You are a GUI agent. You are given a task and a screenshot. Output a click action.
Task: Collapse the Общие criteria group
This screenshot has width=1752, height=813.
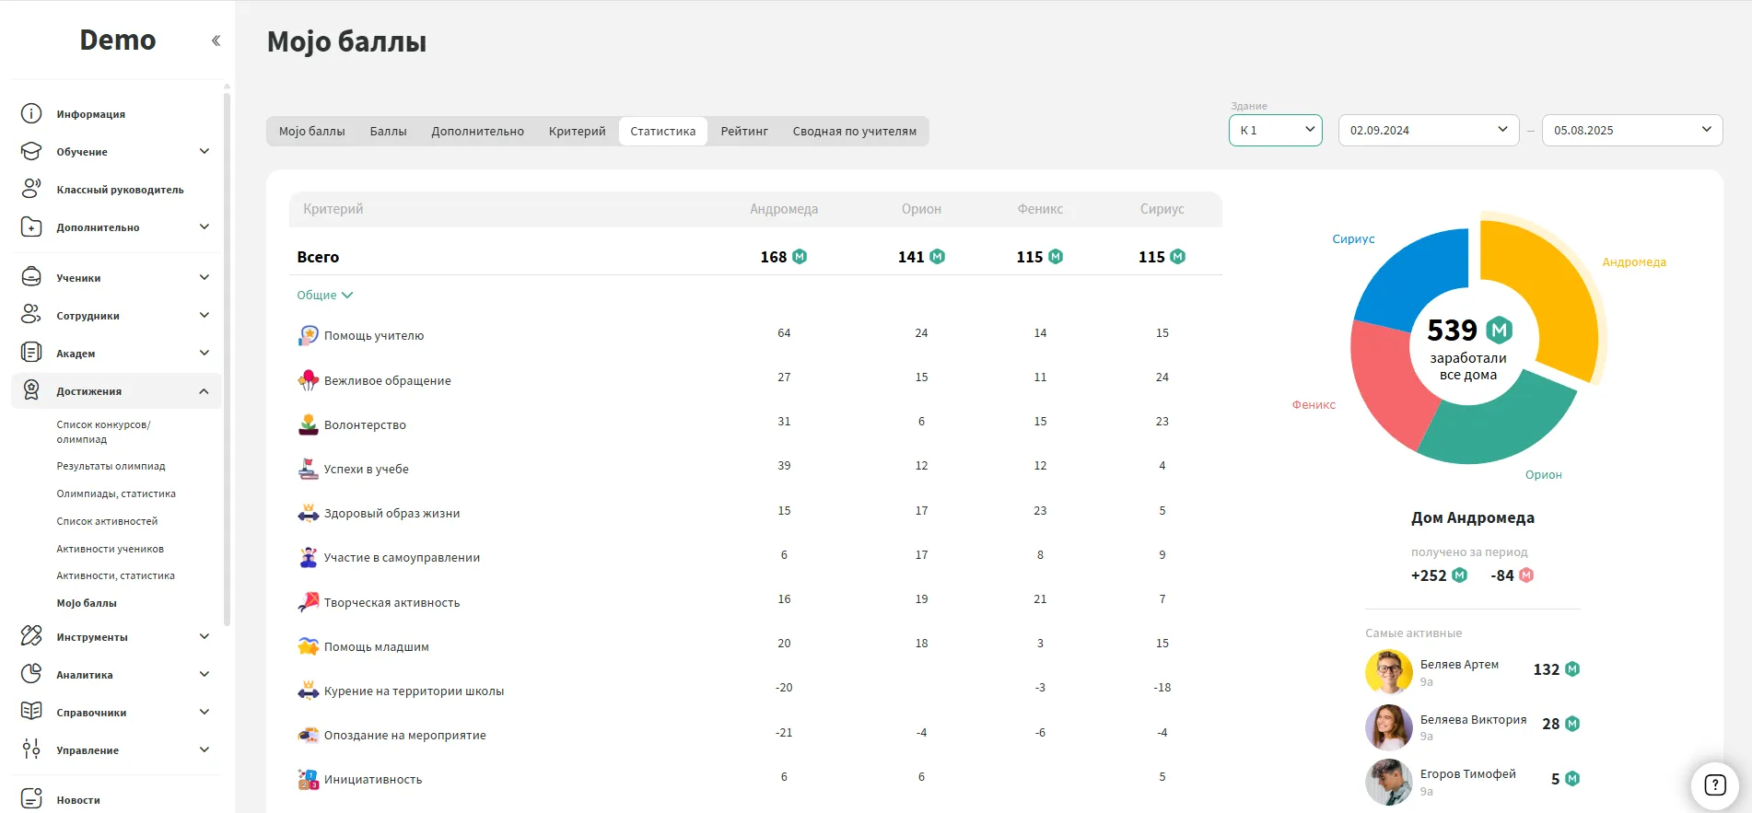pos(324,296)
